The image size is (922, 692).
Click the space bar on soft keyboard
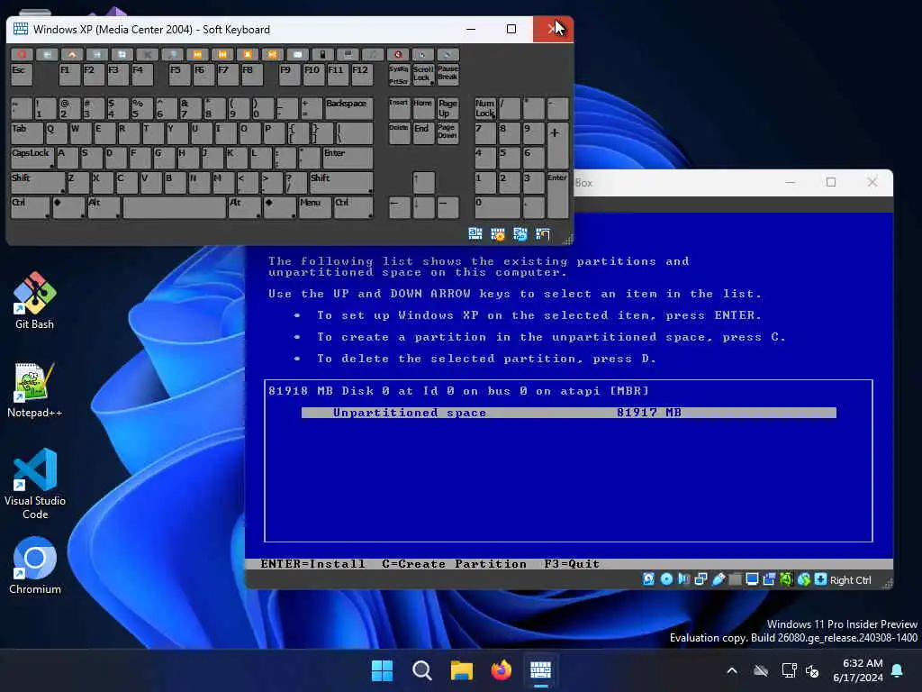(x=174, y=207)
